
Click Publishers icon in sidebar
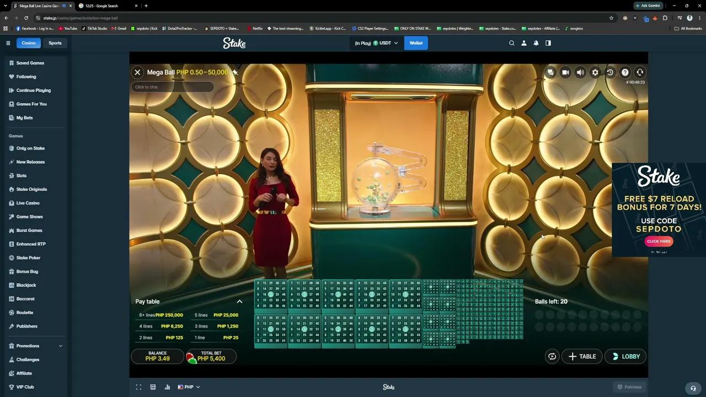[x=12, y=326]
